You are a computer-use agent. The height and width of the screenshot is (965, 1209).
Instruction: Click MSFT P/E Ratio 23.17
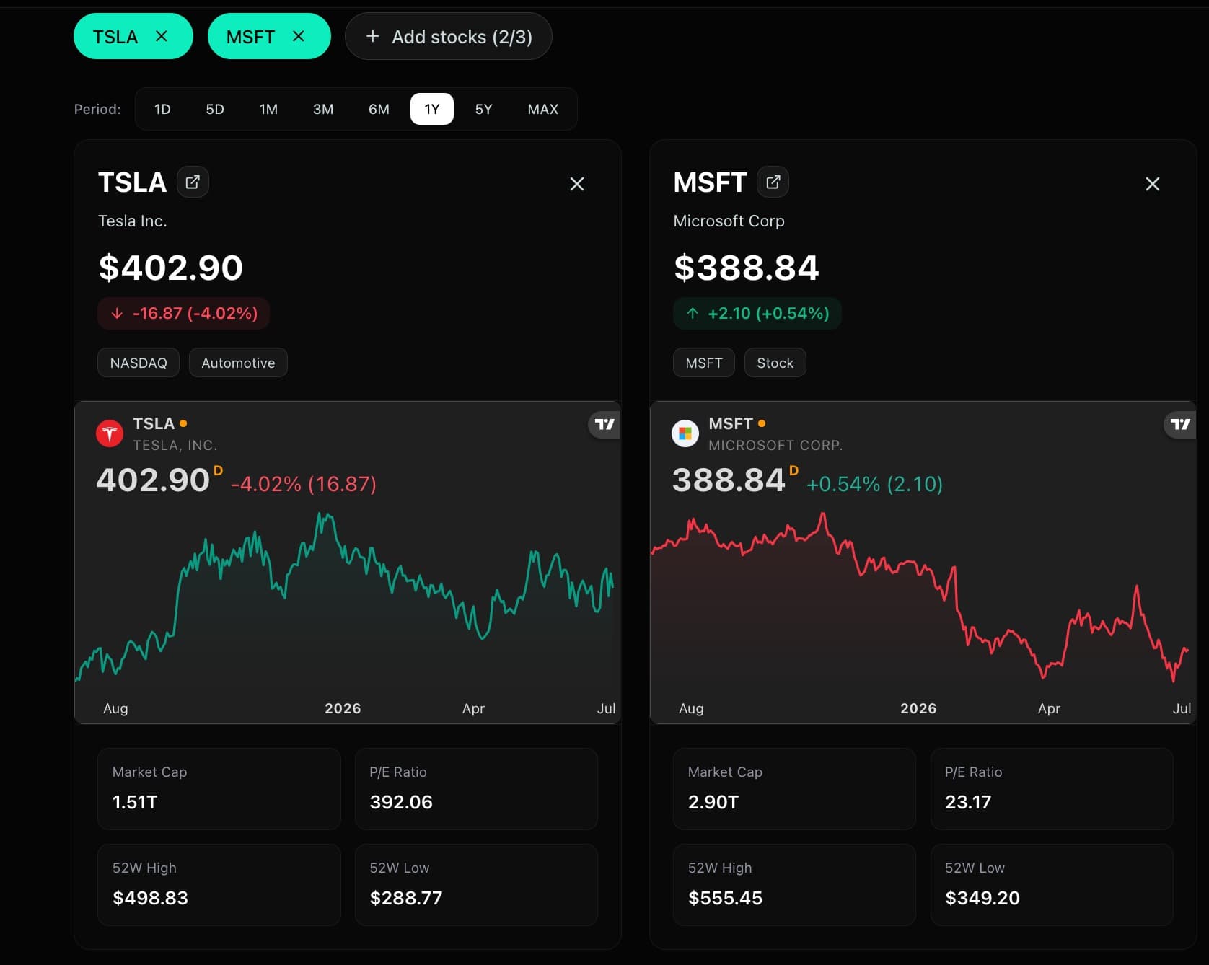(x=1052, y=788)
